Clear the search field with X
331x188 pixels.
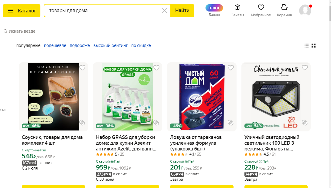(x=165, y=11)
